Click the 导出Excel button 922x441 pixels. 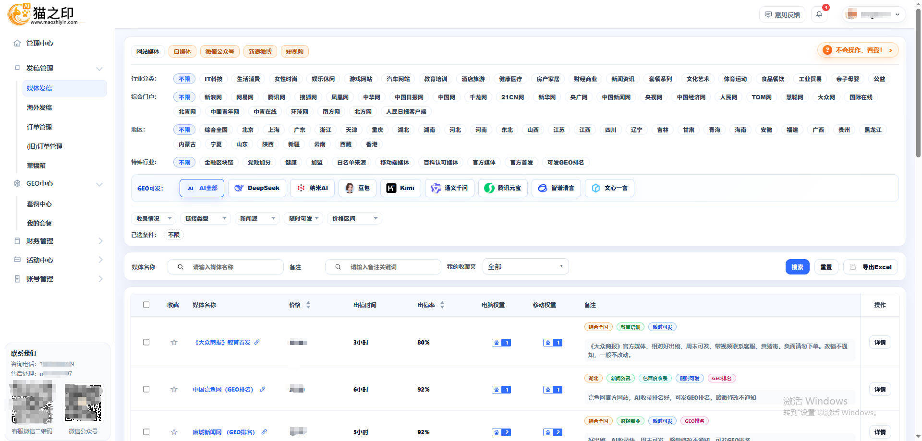tap(871, 267)
